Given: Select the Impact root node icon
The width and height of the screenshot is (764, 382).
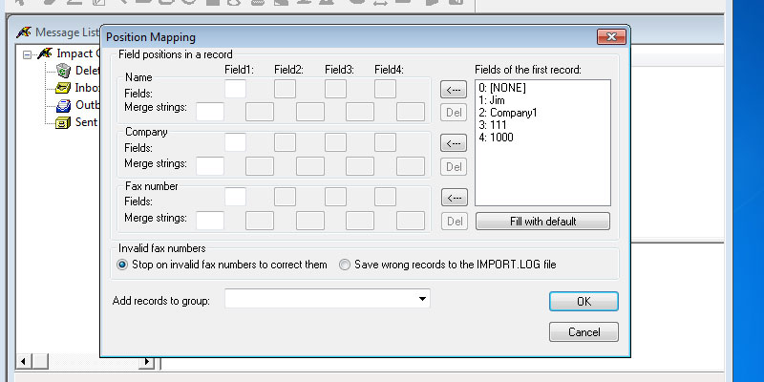Looking at the screenshot, I should pyautogui.click(x=44, y=53).
